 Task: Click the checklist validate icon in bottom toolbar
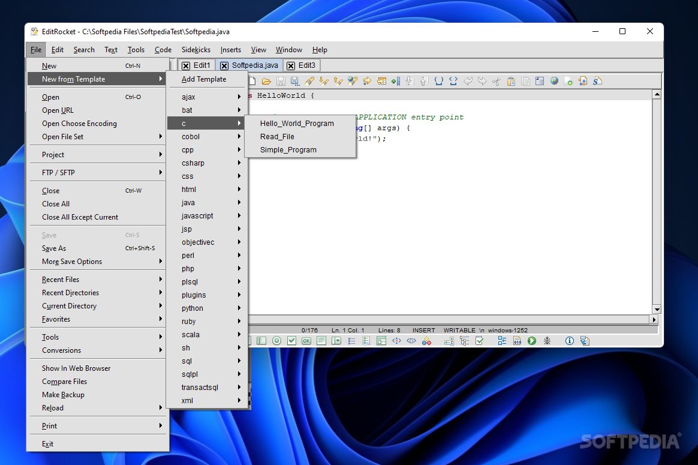[480, 341]
